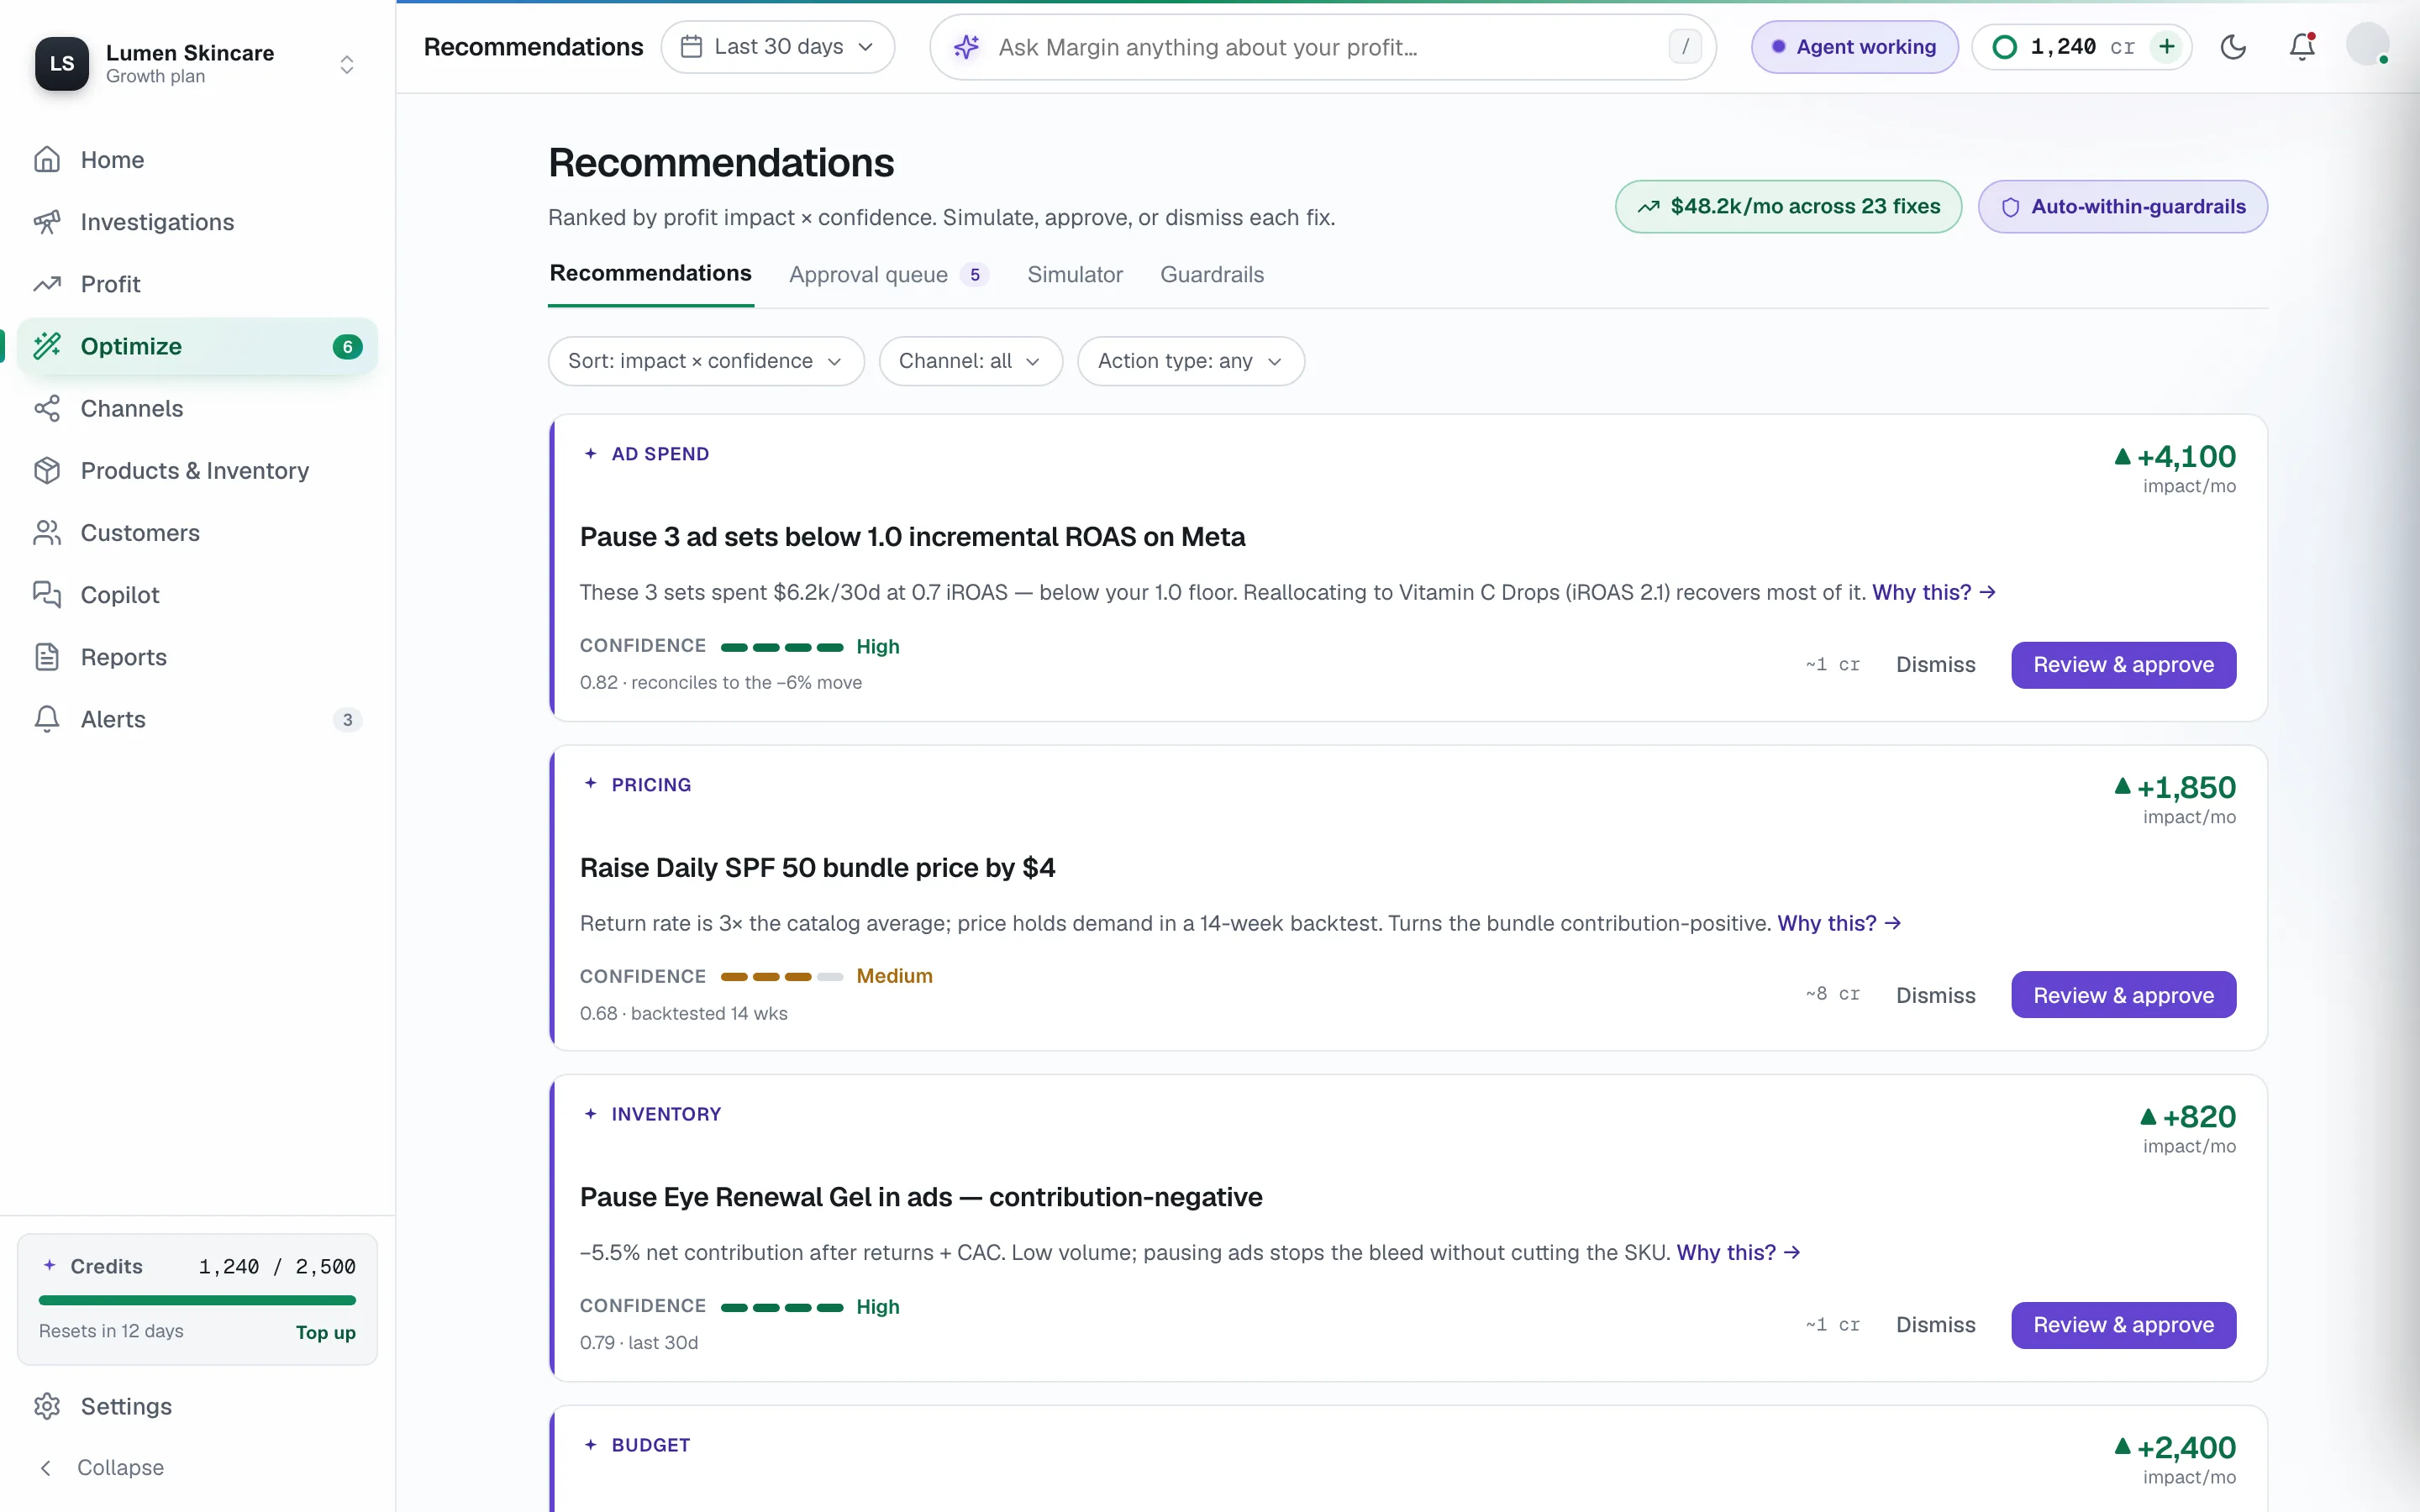Focus the Ask Margin anything input
The image size is (2420, 1512).
pos(1322,47)
